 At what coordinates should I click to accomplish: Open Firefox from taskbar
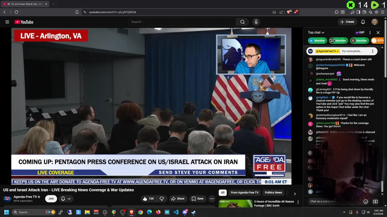[x=158, y=212]
